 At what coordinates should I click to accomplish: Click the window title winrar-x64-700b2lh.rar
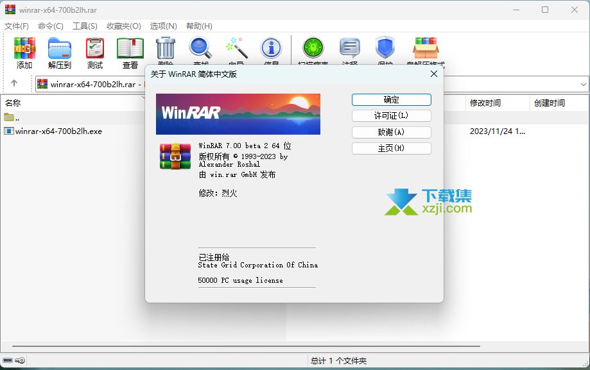(x=58, y=10)
